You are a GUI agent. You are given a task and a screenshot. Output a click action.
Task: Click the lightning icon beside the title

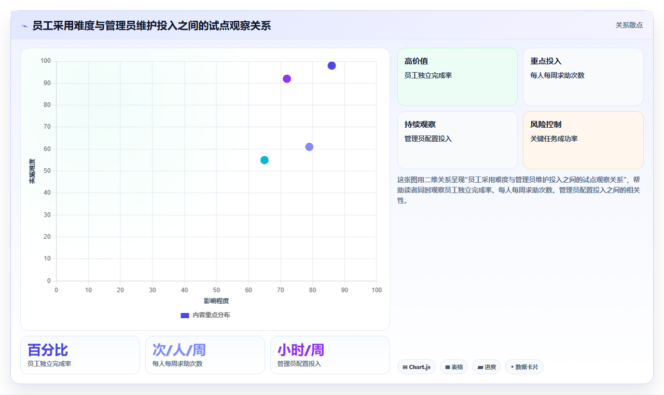[x=24, y=26]
